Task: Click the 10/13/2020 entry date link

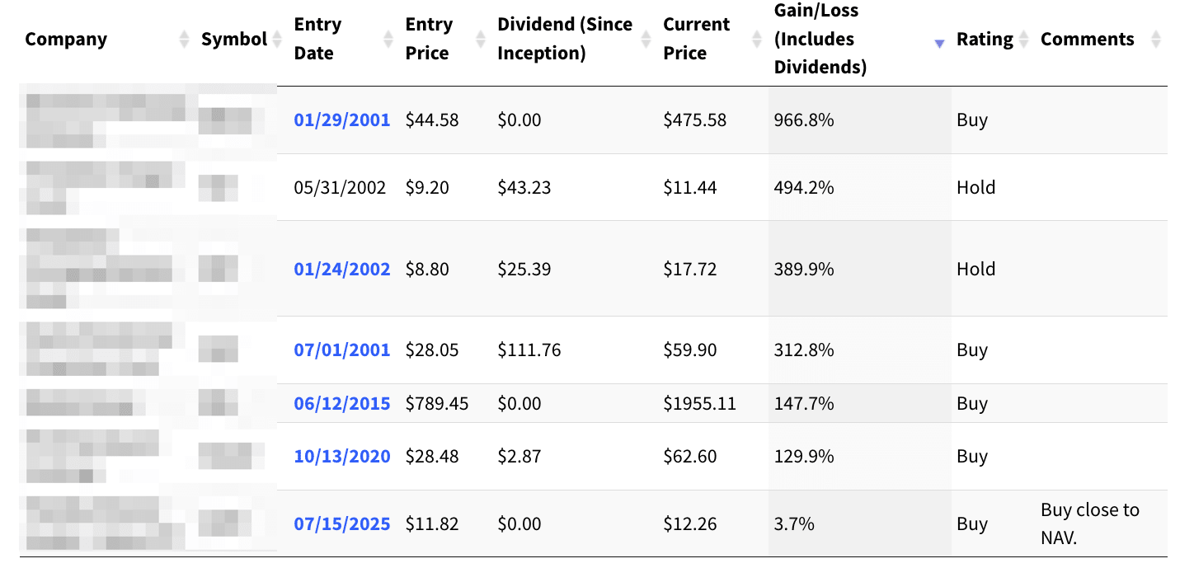Action: pyautogui.click(x=341, y=457)
